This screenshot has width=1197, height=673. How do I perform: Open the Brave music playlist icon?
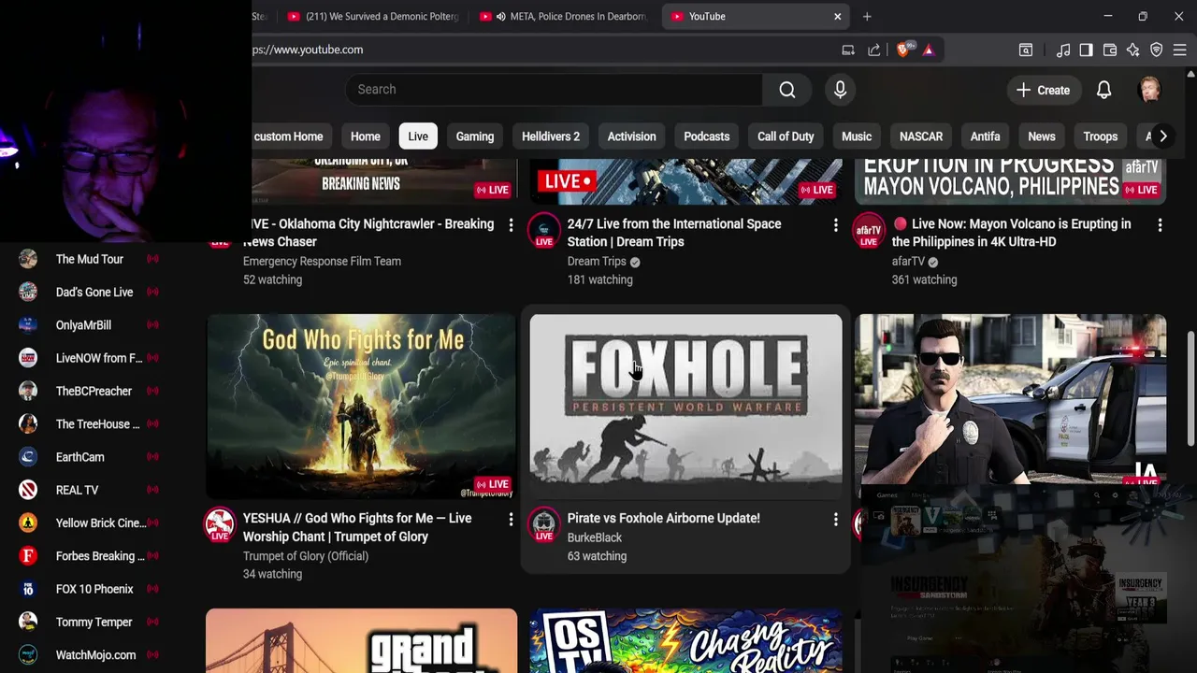[x=1063, y=50]
